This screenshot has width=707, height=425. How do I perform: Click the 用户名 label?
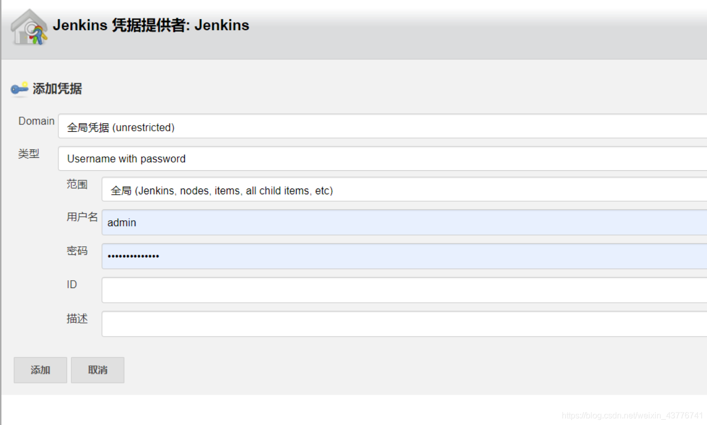pos(82,217)
